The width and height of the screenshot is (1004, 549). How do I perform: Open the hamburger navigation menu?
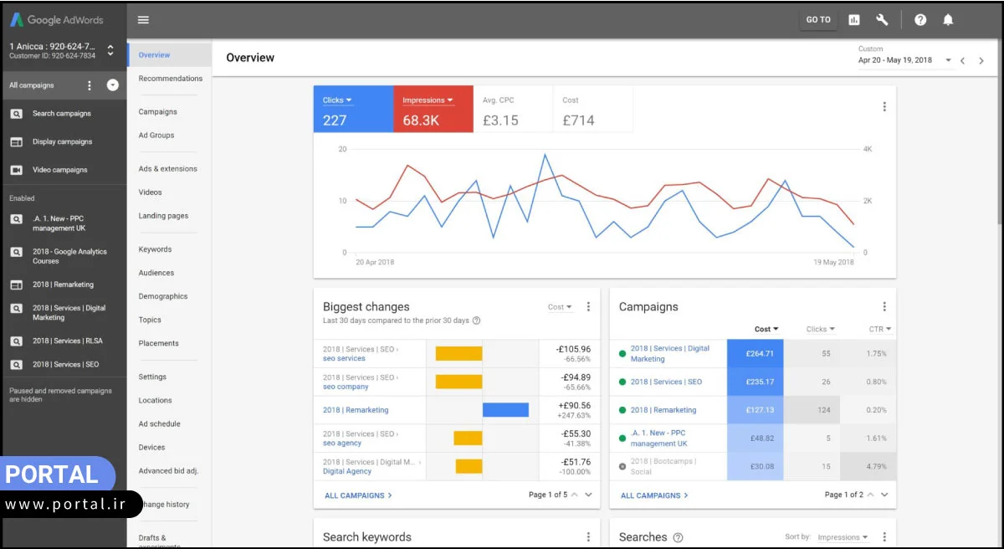tap(143, 20)
